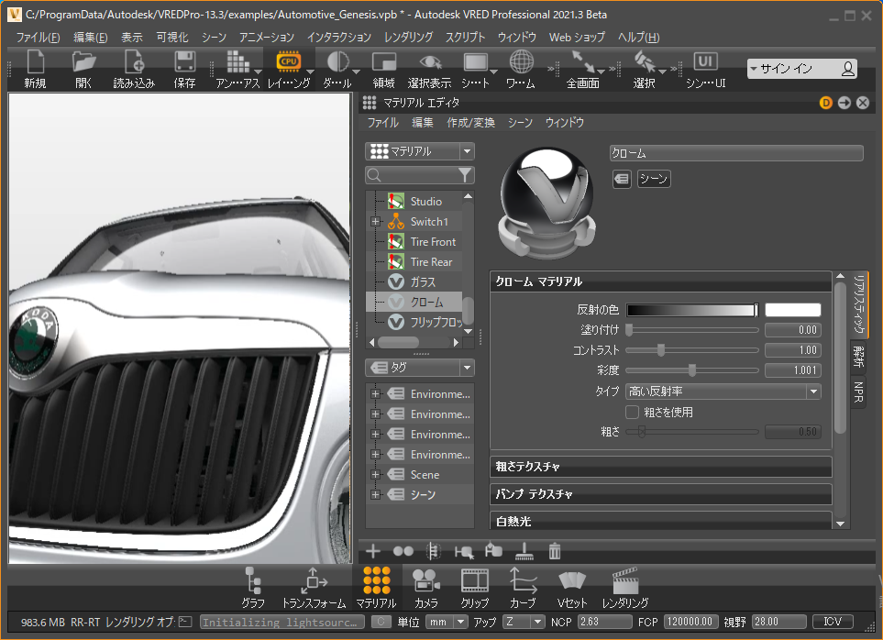Viewport: 883px width, 640px height.
Task: Open the タイプ 高い反射率 dropdown
Action: click(x=723, y=392)
